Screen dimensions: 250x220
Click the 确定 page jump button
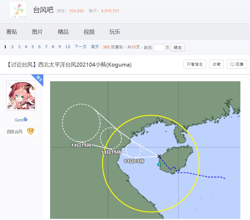click(x=178, y=48)
